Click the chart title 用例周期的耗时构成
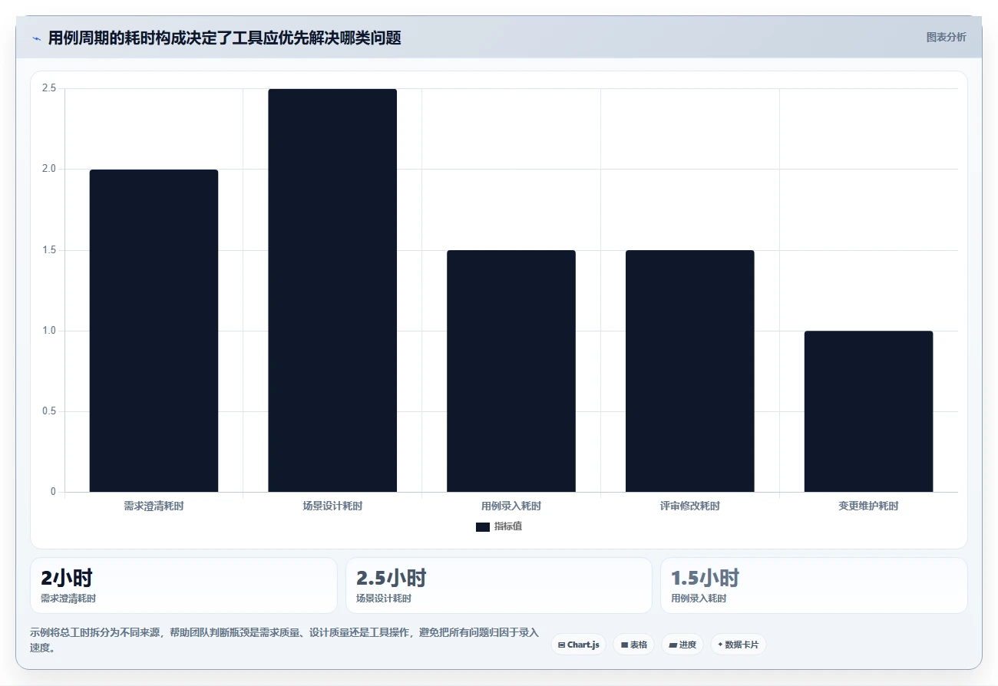The image size is (998, 686). pyautogui.click(x=224, y=38)
